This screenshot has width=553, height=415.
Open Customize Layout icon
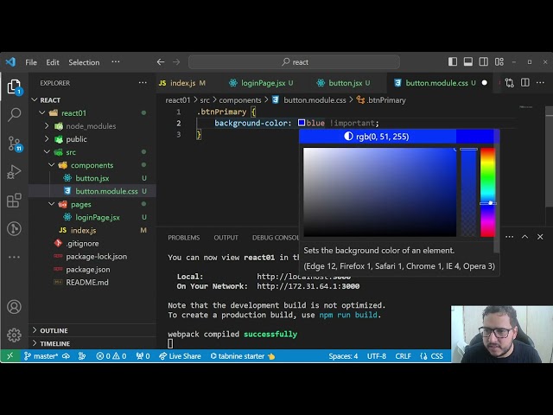click(499, 61)
